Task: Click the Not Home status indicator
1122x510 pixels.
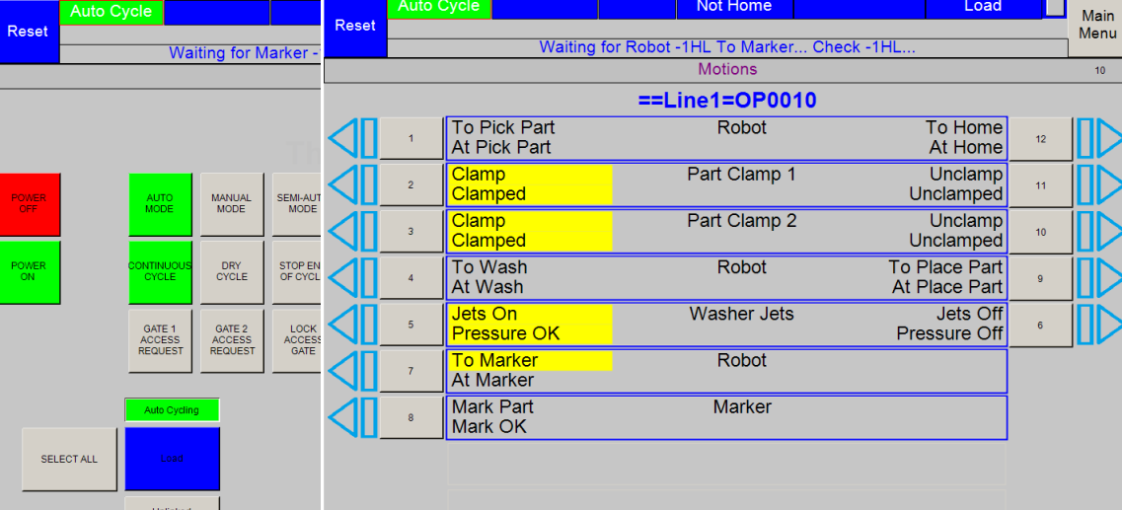Action: point(735,7)
